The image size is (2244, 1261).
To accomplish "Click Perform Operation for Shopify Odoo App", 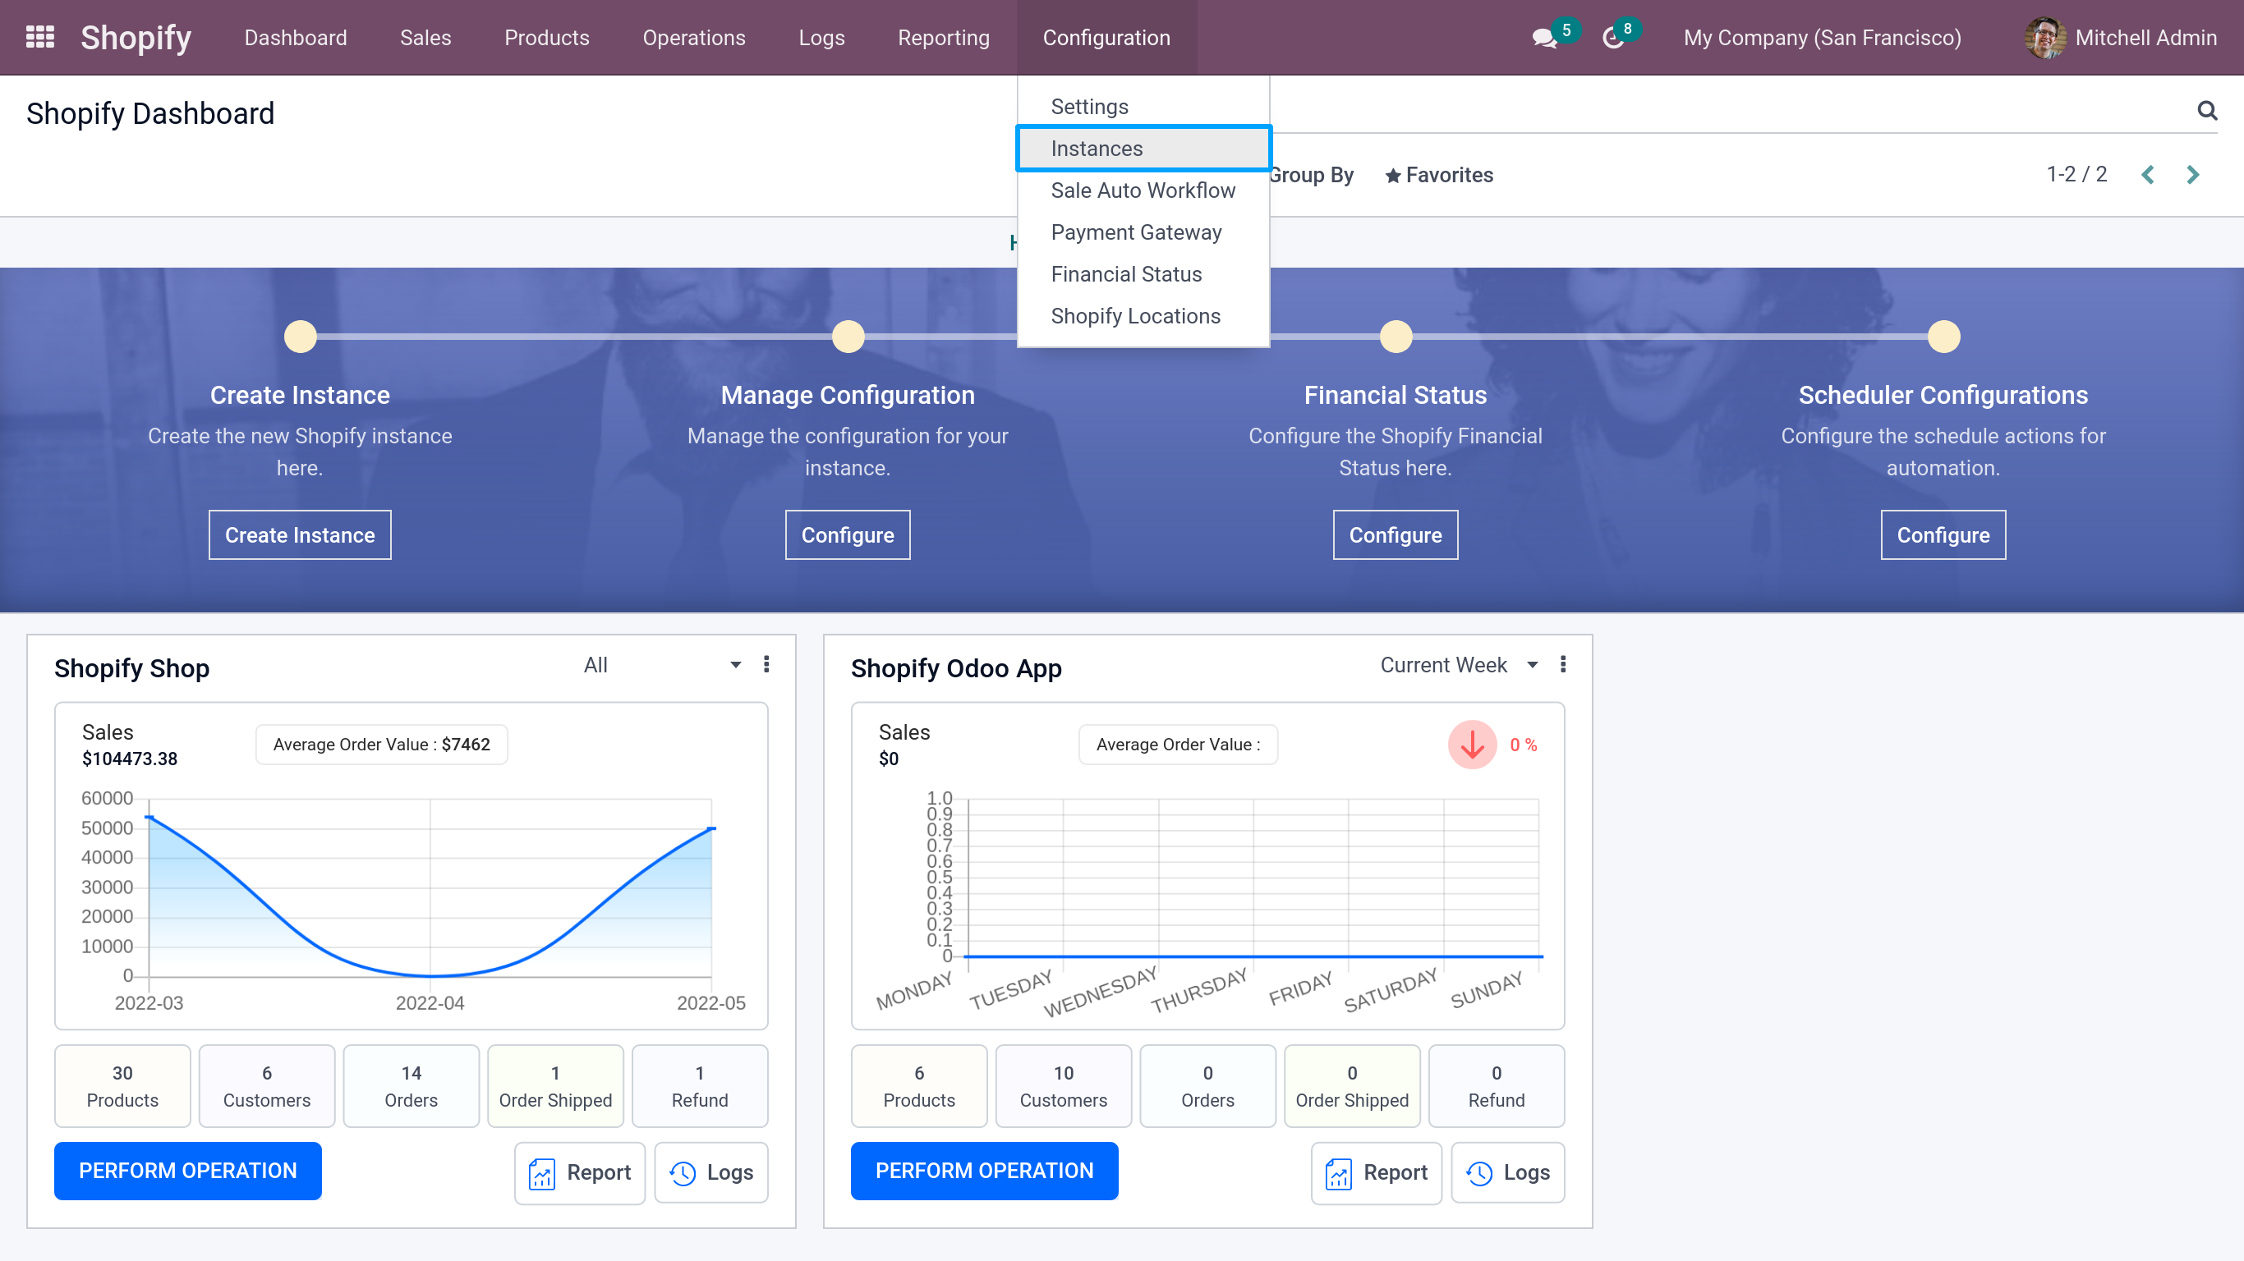I will click(984, 1172).
